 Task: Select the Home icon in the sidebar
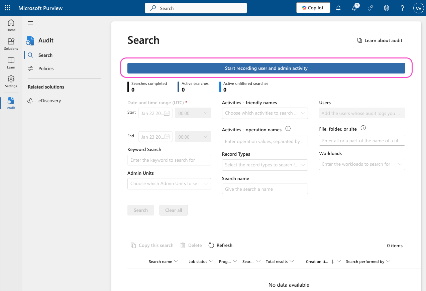click(x=11, y=25)
